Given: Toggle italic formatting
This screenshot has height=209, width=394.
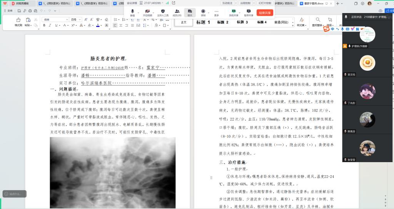Looking at the screenshot, I should point(50,25).
